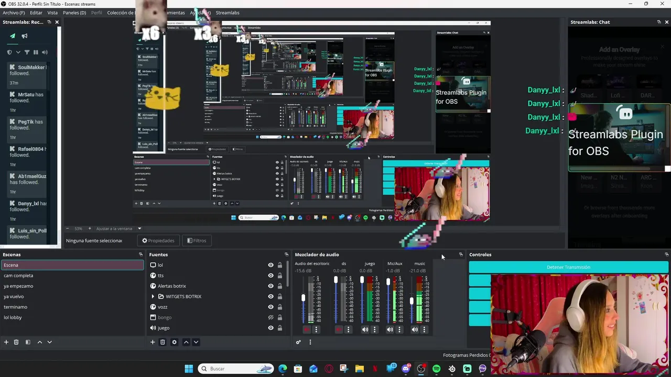Viewport: 671px width, 377px height.
Task: Zoom in the preview with plus button
Action: click(90, 228)
